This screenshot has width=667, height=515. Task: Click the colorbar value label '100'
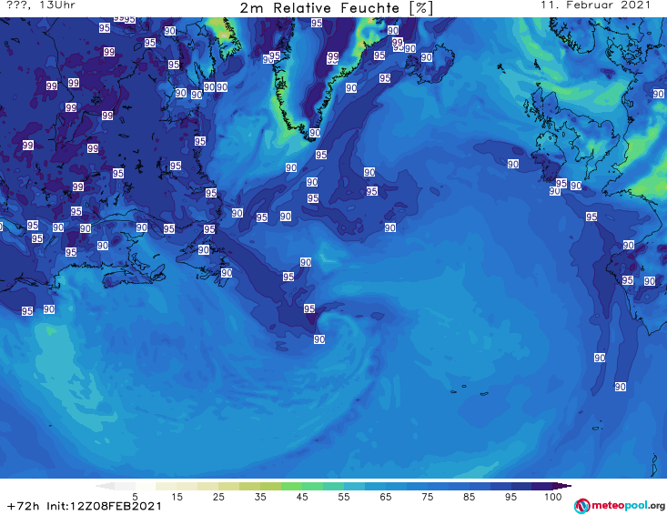pyautogui.click(x=553, y=497)
